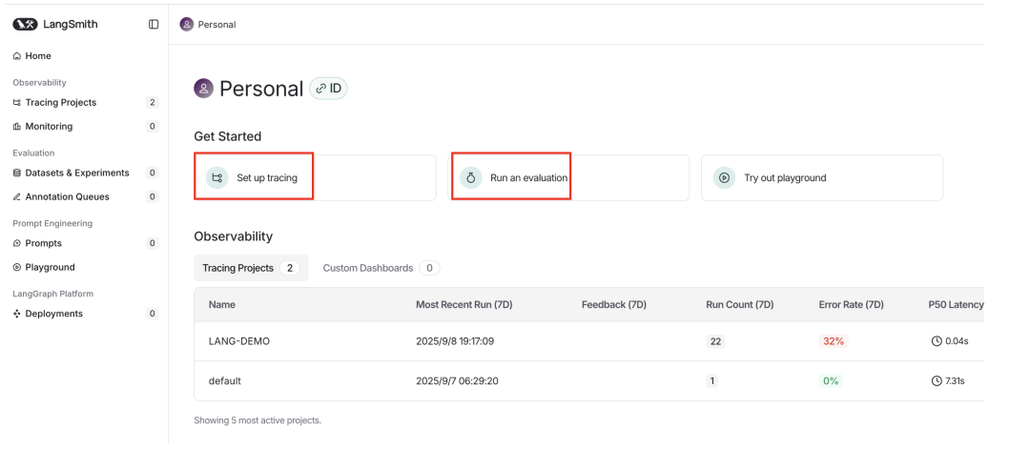Click the Monitoring chart icon

[17, 126]
